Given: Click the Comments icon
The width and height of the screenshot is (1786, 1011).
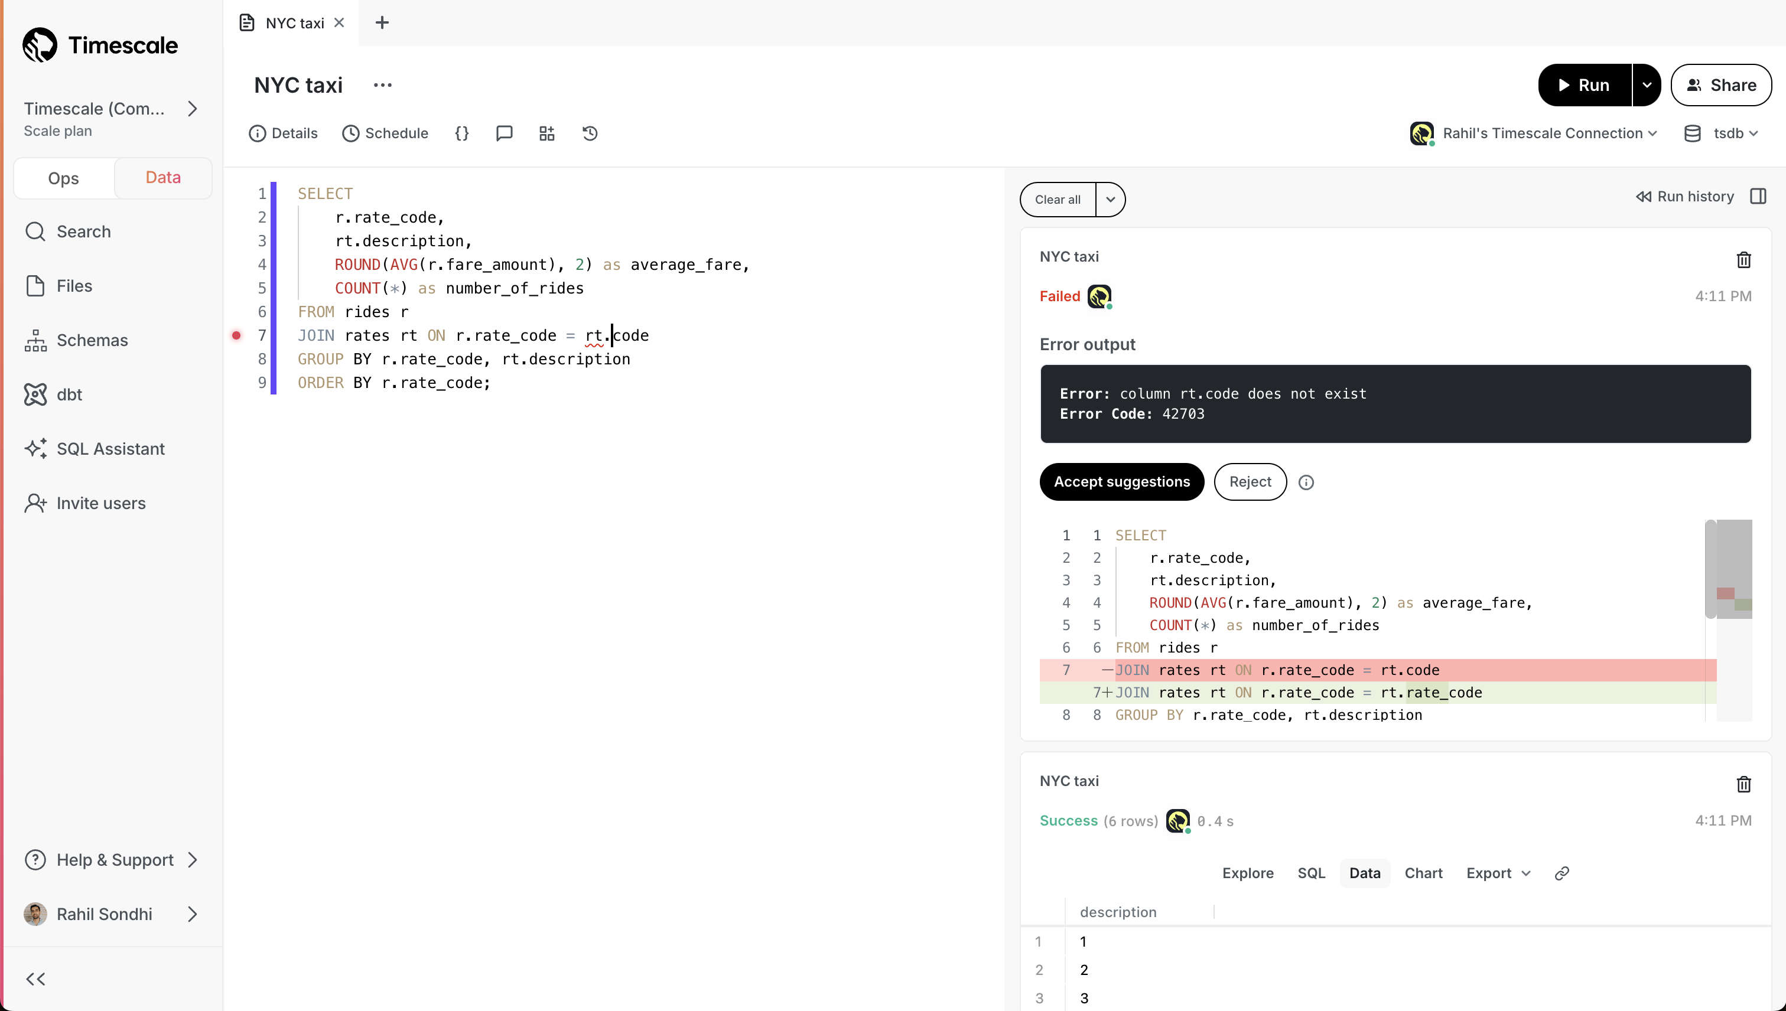Looking at the screenshot, I should (504, 132).
